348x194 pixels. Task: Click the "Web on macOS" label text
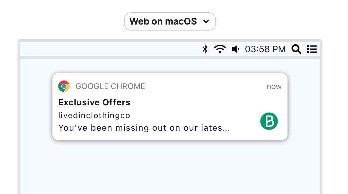pos(163,21)
